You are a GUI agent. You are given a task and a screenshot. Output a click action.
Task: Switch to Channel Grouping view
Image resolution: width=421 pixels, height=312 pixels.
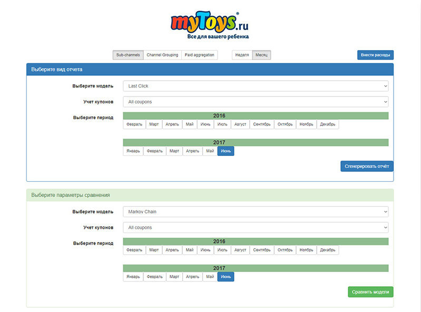click(162, 55)
